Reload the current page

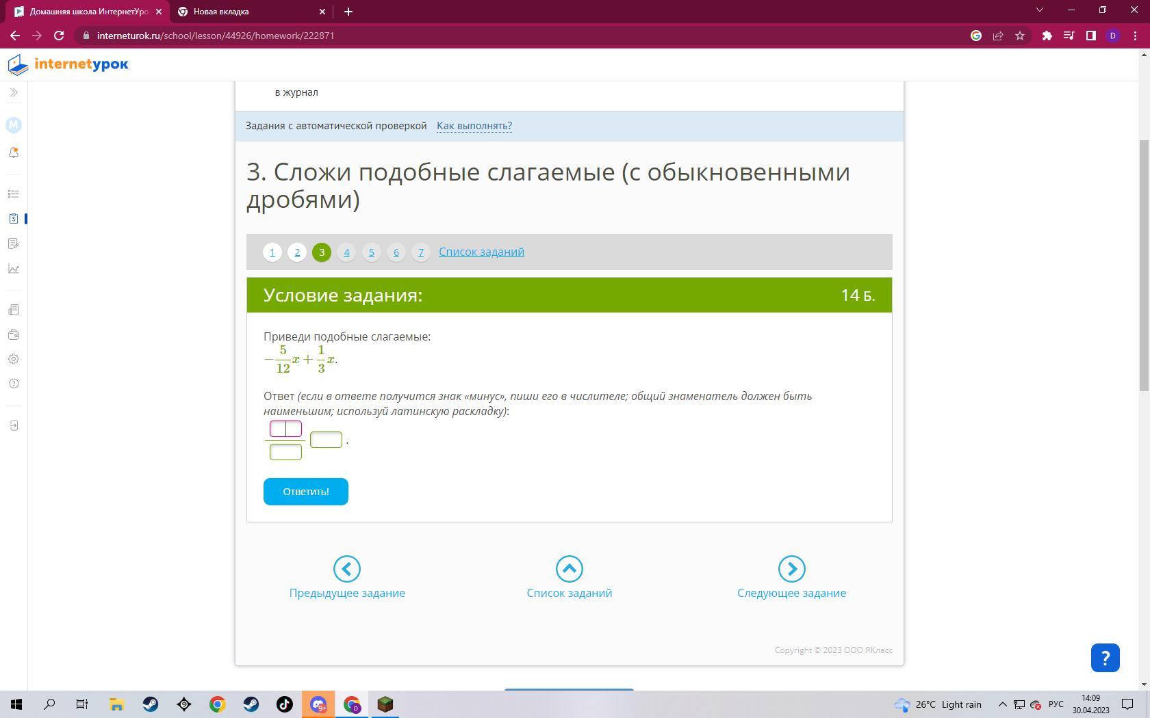(59, 36)
